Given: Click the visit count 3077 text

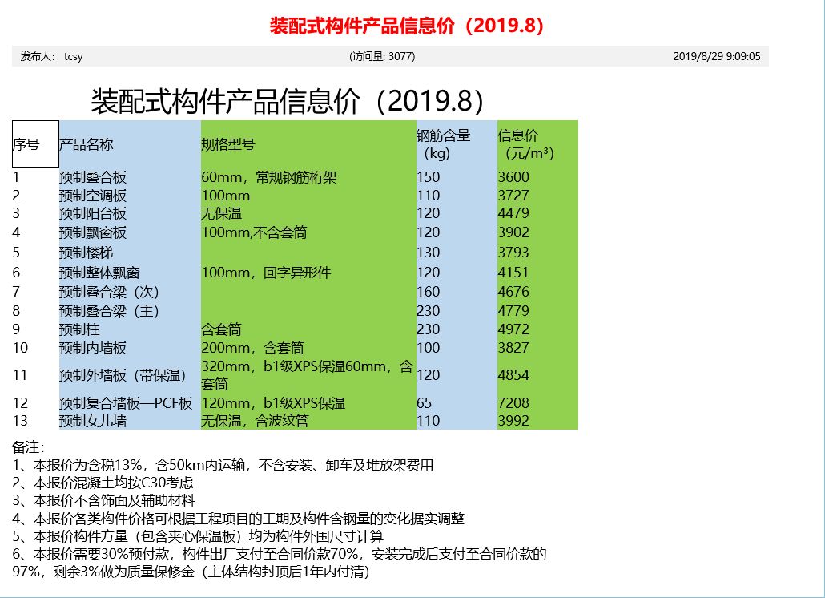Looking at the screenshot, I should (x=382, y=56).
